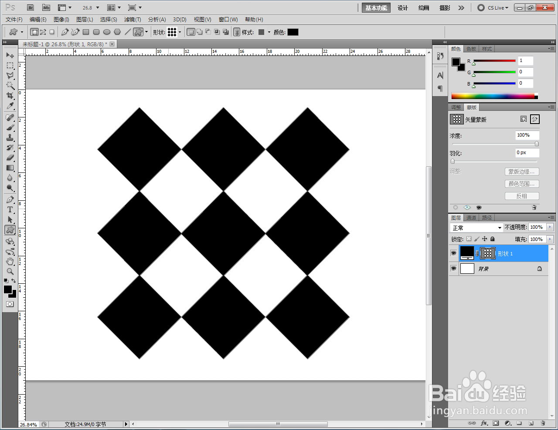The width and height of the screenshot is (558, 430).
Task: Open the blend mode 正常 dropdown
Action: point(476,227)
